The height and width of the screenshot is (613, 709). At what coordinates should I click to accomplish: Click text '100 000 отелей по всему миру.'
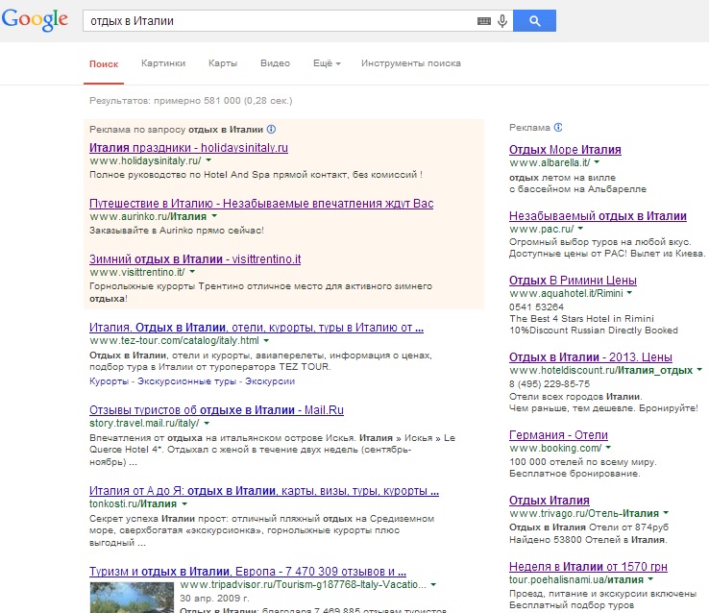(583, 462)
